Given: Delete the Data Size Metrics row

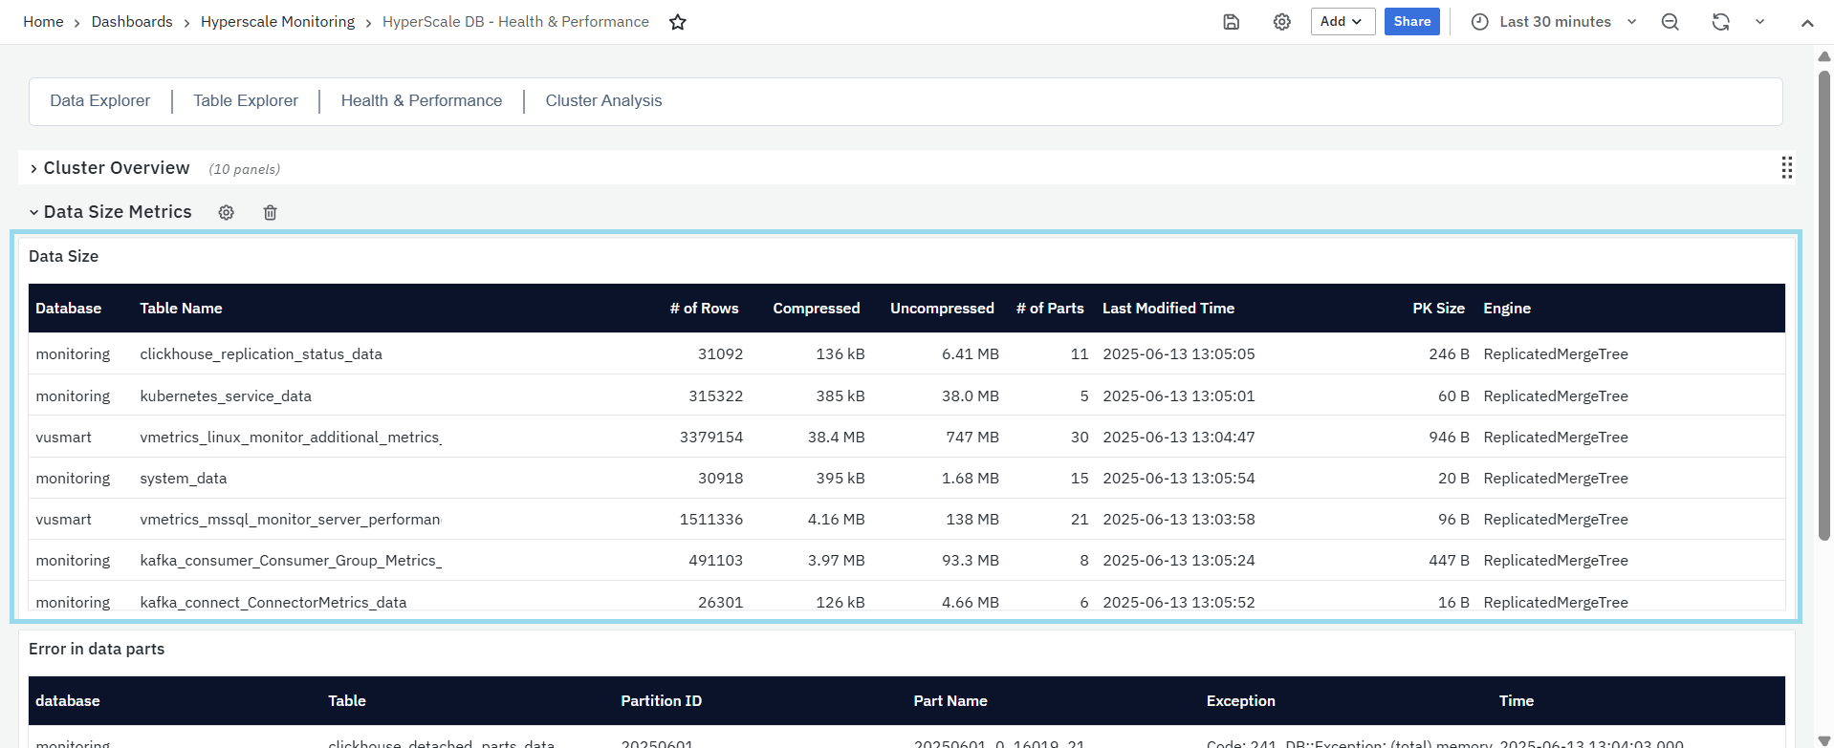Looking at the screenshot, I should pyautogui.click(x=271, y=213).
